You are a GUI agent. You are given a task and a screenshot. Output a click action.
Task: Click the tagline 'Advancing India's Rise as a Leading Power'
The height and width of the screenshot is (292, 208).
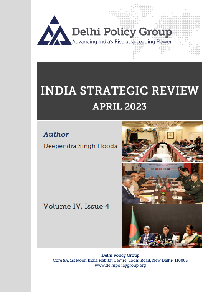(x=122, y=42)
